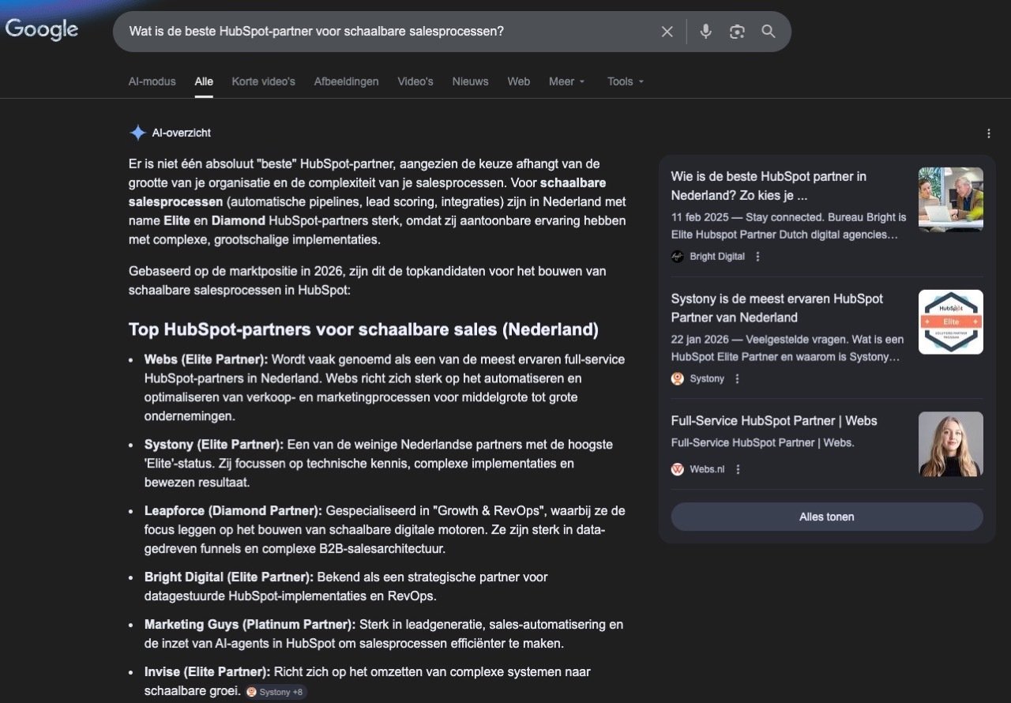The width and height of the screenshot is (1011, 703).
Task: Click the Alles tonen button
Action: (826, 517)
